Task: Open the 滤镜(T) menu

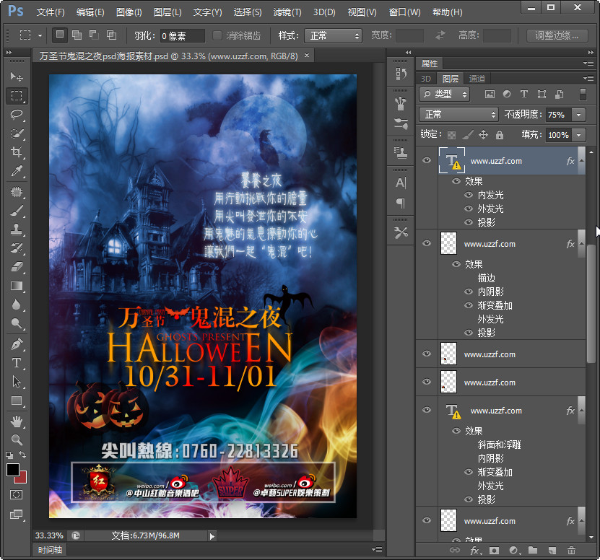Action: click(287, 12)
